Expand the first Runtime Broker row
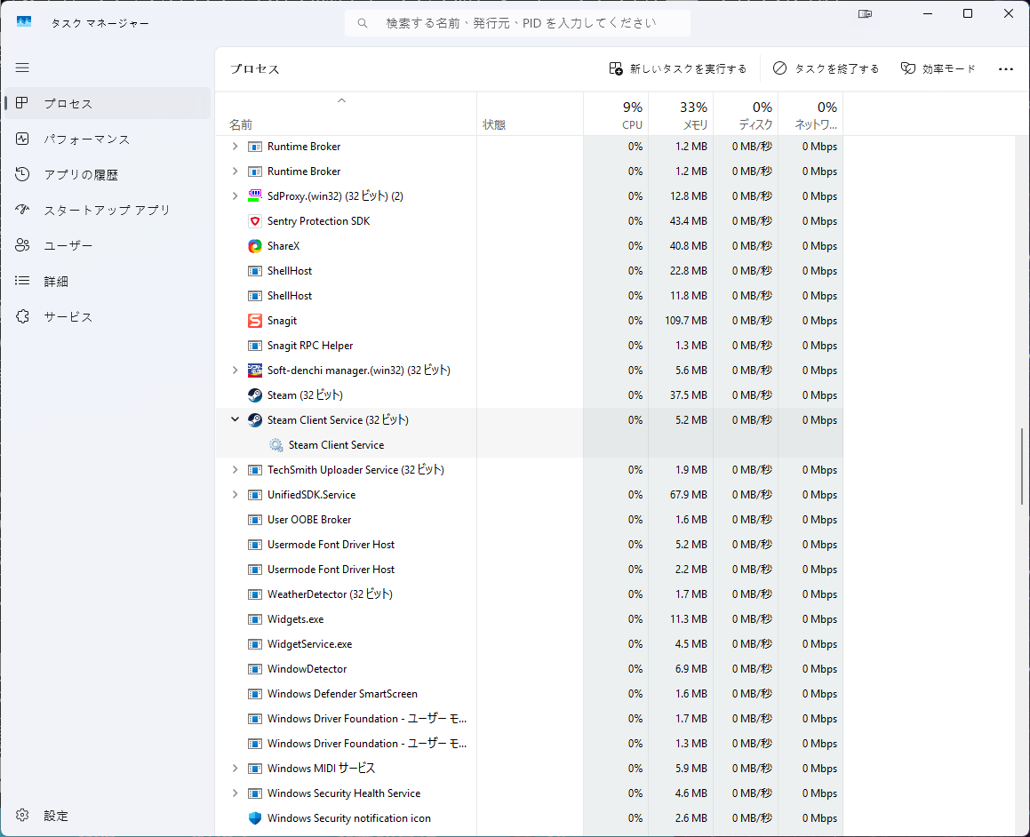 pos(236,147)
